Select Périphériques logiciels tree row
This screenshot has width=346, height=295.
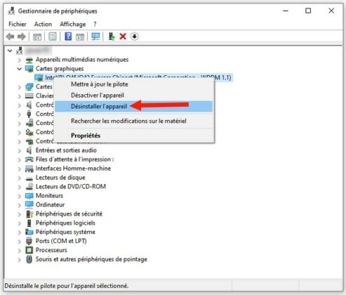pyautogui.click(x=65, y=223)
